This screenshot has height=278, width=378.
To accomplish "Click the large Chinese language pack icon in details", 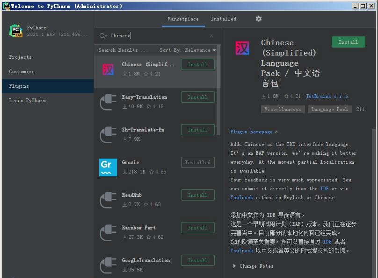I will point(242,48).
